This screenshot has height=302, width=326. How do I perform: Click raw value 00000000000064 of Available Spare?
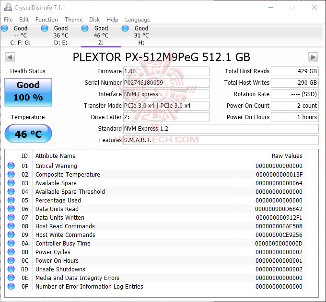coord(279,183)
